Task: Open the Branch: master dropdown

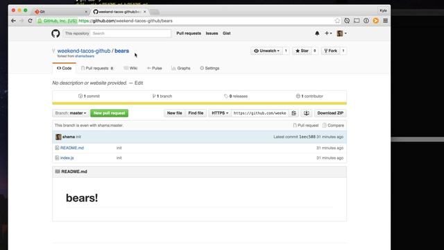Action: (71, 113)
